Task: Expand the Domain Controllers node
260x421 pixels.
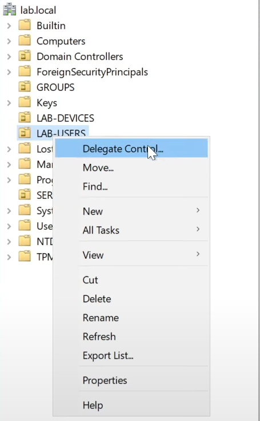Action: 9,57
